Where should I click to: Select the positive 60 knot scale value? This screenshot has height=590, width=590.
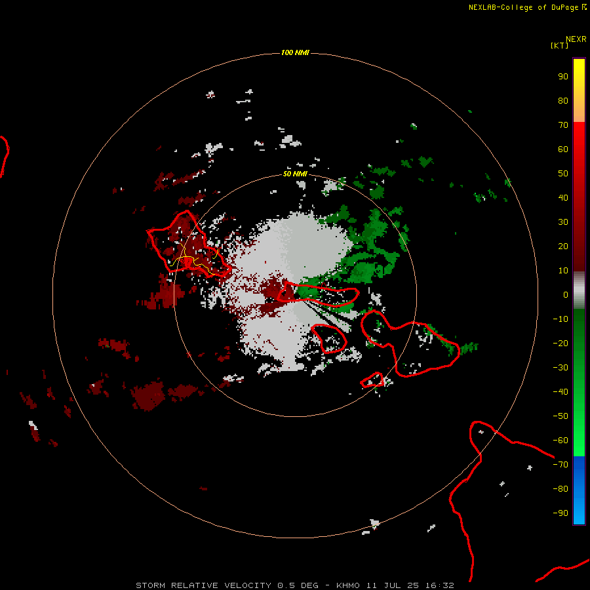click(563, 149)
